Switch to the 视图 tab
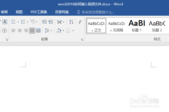Screen dimensions: 169x112 19,12
